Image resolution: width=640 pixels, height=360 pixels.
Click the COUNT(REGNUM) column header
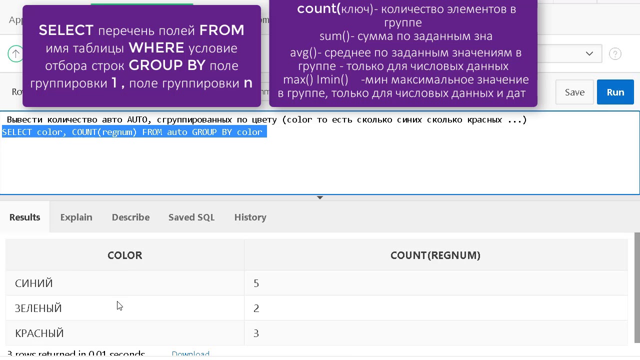(x=435, y=255)
